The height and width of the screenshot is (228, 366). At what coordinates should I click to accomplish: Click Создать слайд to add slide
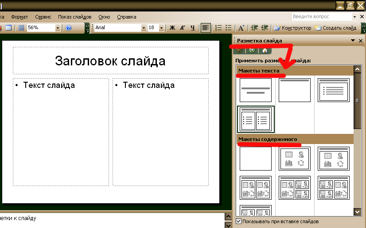pyautogui.click(x=335, y=28)
